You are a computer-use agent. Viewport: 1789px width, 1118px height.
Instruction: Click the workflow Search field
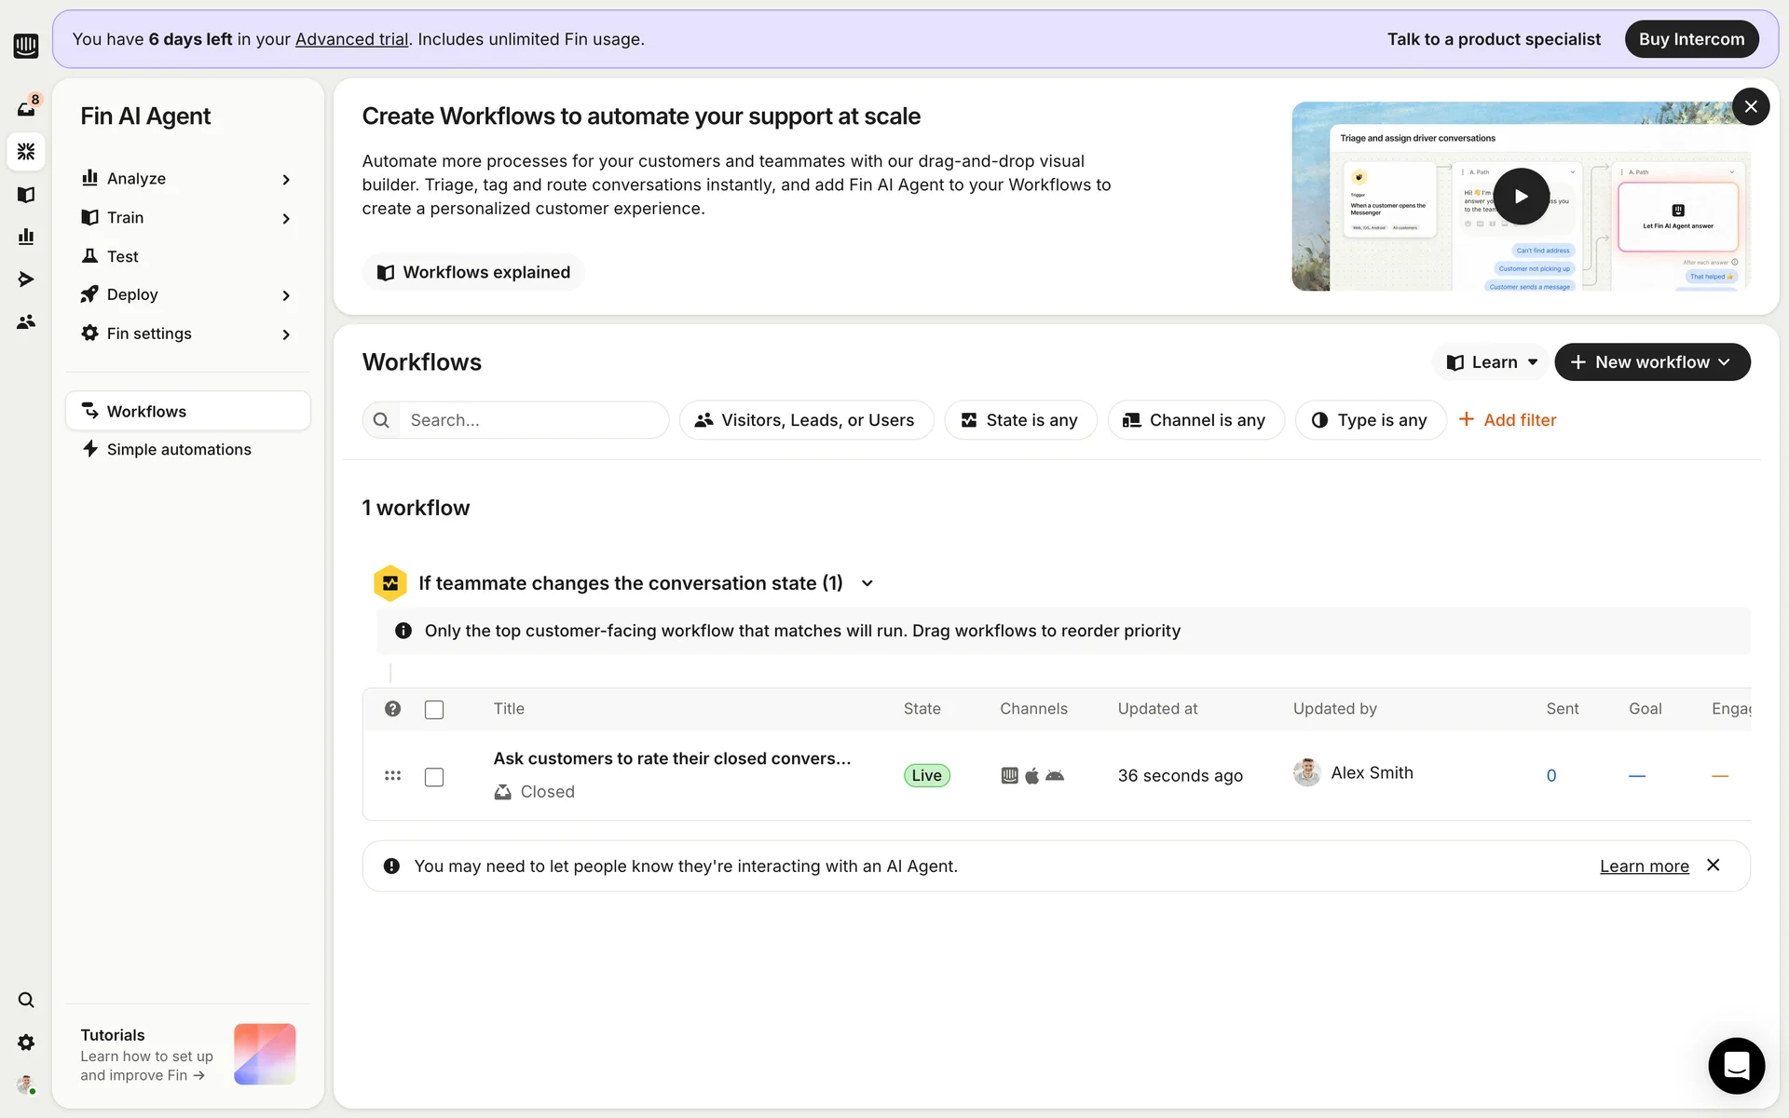point(532,420)
